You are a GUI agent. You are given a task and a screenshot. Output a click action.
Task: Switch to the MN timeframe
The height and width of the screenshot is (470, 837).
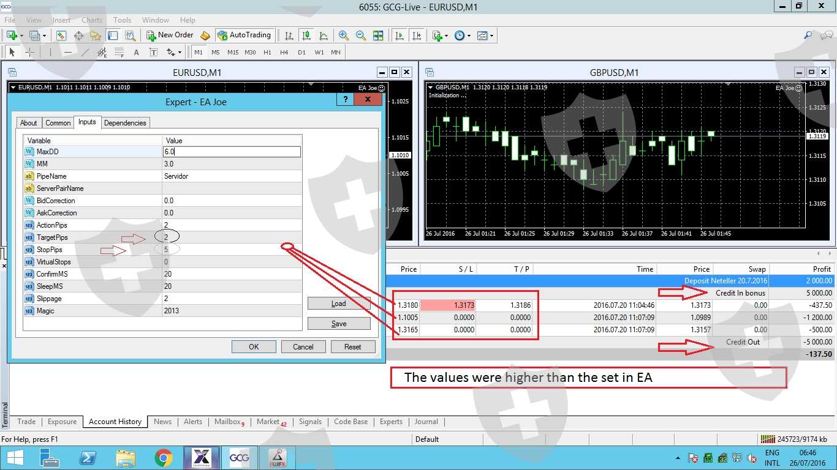click(x=336, y=53)
